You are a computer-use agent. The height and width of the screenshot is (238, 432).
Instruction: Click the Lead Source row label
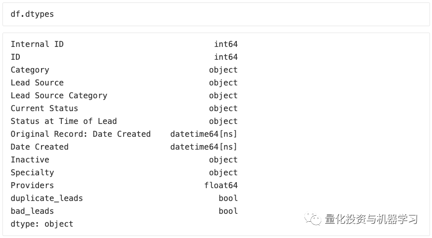37,83
